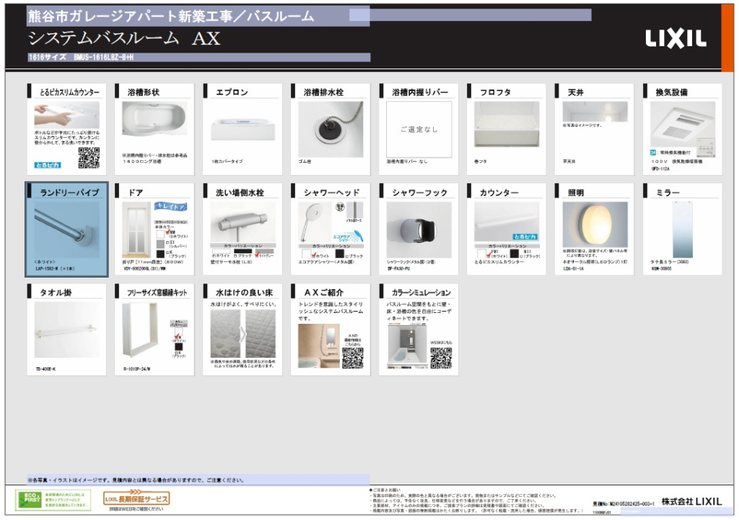Click the model code BMUS-1616LBZ-B+H
This screenshot has height=520, width=739.
pyautogui.click(x=104, y=58)
